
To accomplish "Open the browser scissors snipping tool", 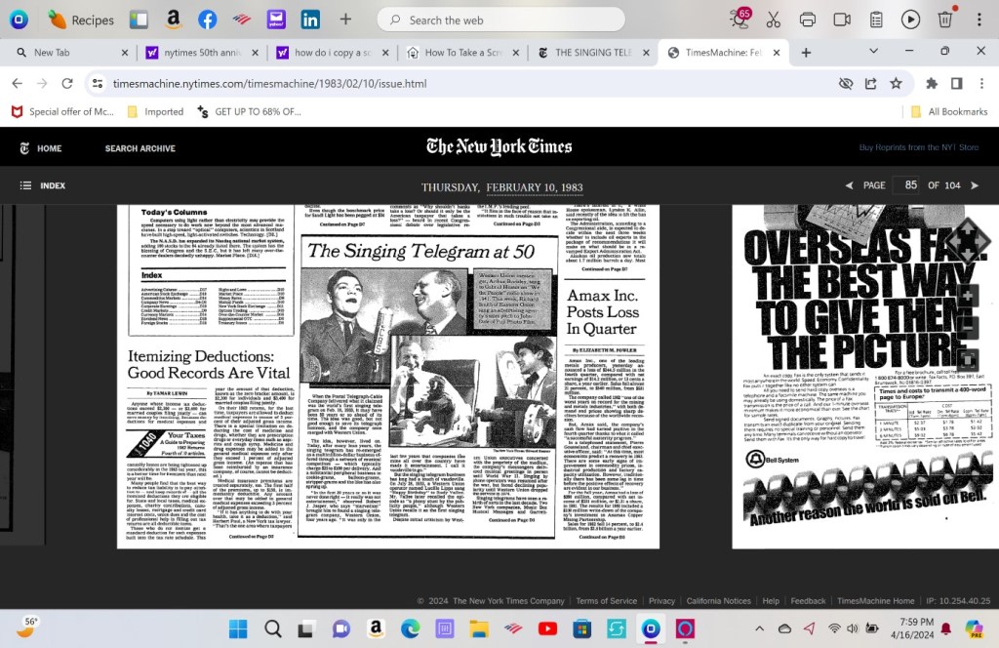I will [774, 20].
